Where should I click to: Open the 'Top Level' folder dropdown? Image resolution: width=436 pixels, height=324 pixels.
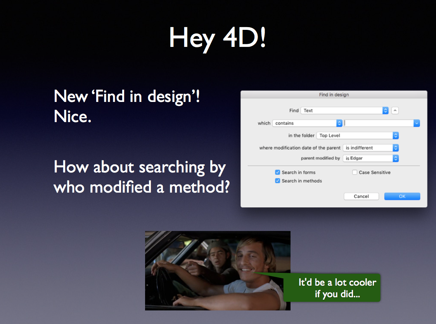coord(357,136)
